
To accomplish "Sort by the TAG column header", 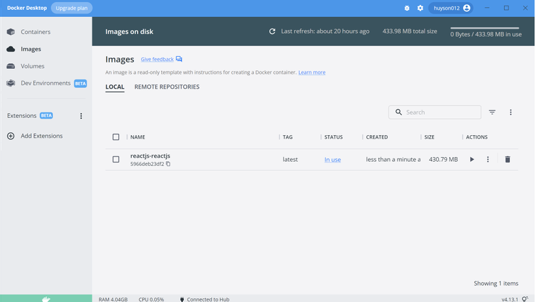I will [287, 137].
